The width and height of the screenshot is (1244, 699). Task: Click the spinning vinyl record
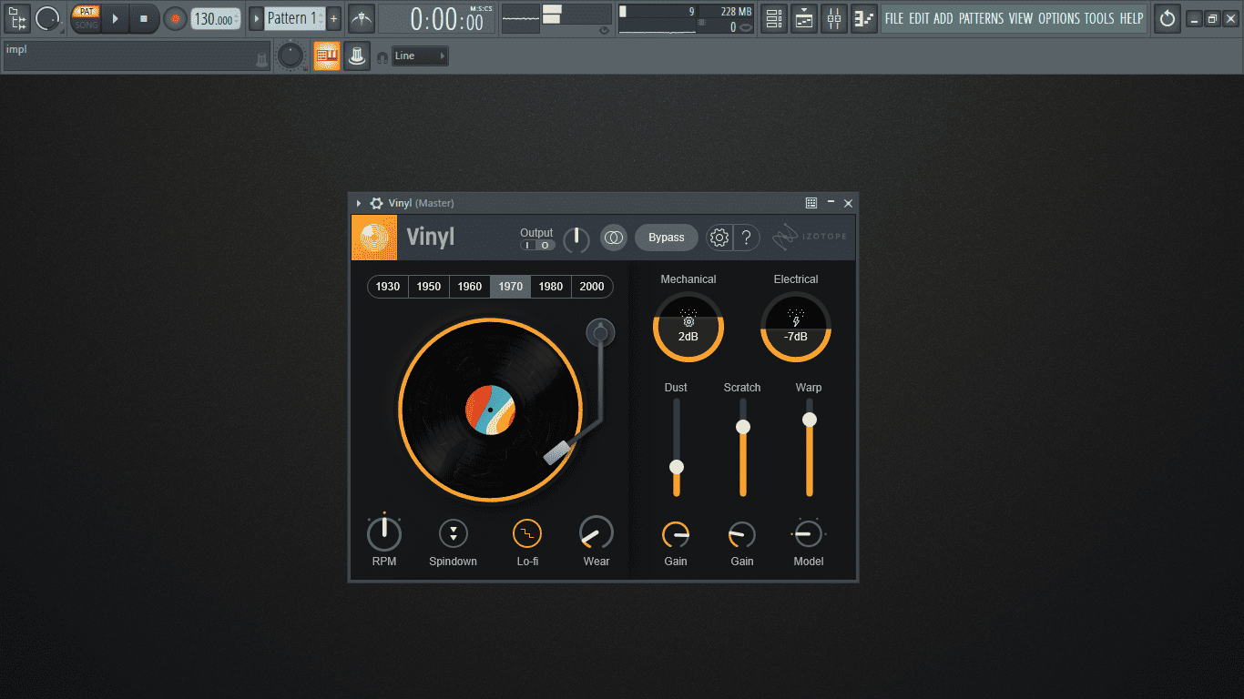[490, 410]
